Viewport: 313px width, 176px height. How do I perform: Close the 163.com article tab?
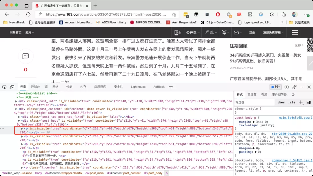(x=87, y=6)
